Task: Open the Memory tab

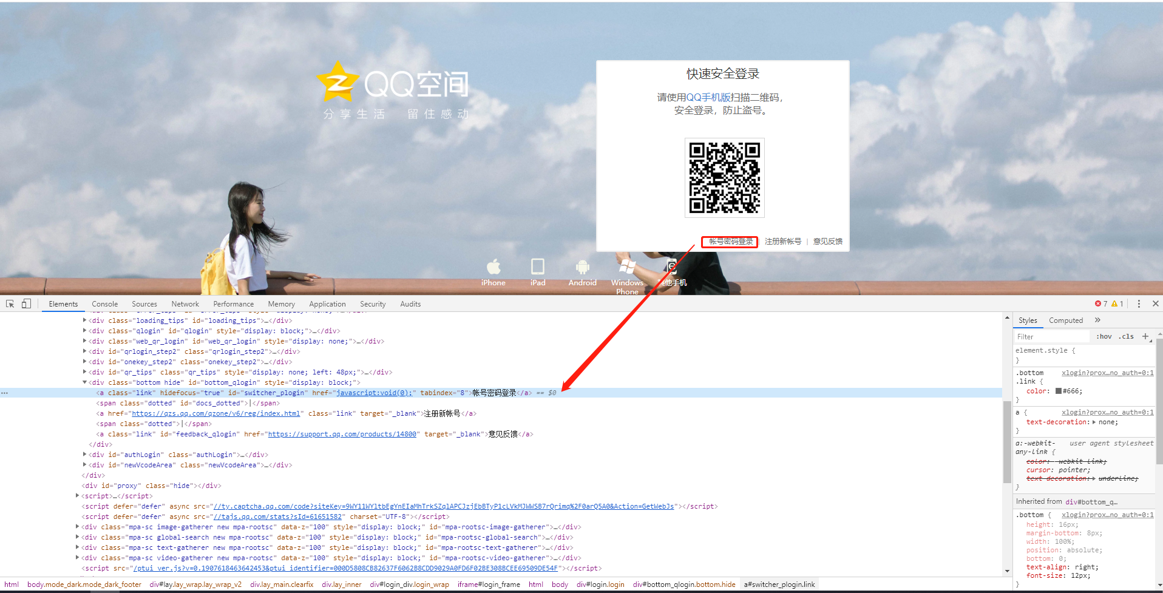Action: tap(281, 304)
